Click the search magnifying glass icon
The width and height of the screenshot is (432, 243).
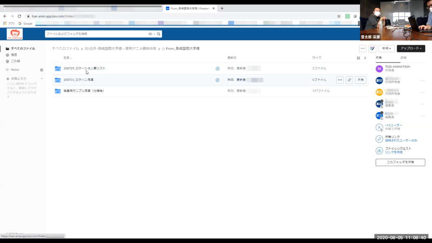(158, 34)
